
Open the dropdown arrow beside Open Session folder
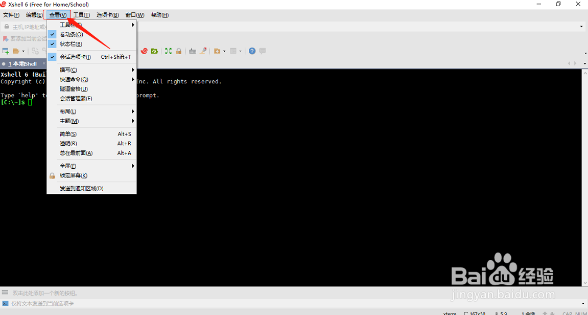(23, 51)
